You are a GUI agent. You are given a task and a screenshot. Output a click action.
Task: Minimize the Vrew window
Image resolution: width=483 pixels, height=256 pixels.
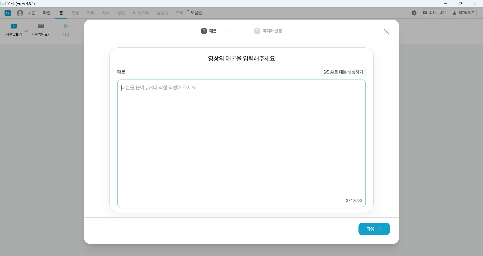tap(446, 4)
